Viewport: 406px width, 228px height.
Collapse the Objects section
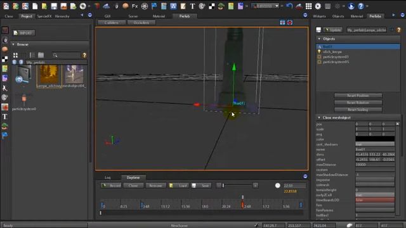coord(319,39)
